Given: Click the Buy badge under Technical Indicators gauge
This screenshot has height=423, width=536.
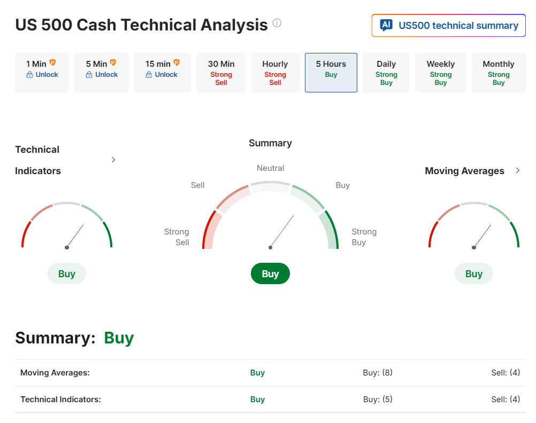Looking at the screenshot, I should 67,273.
